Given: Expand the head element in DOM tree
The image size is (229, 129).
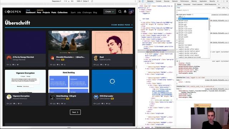Looking at the screenshot, I should 140,10.
